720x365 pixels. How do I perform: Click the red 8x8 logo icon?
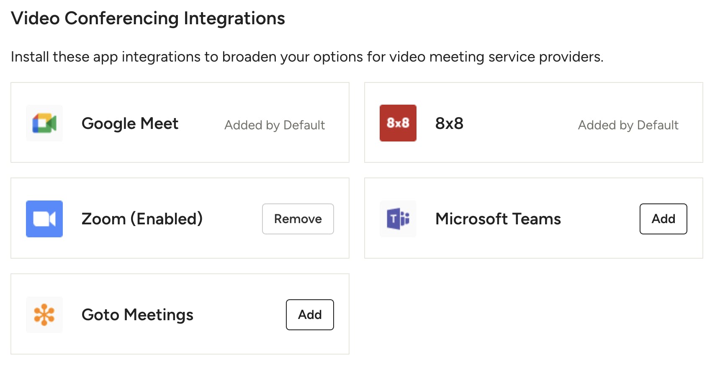[398, 123]
